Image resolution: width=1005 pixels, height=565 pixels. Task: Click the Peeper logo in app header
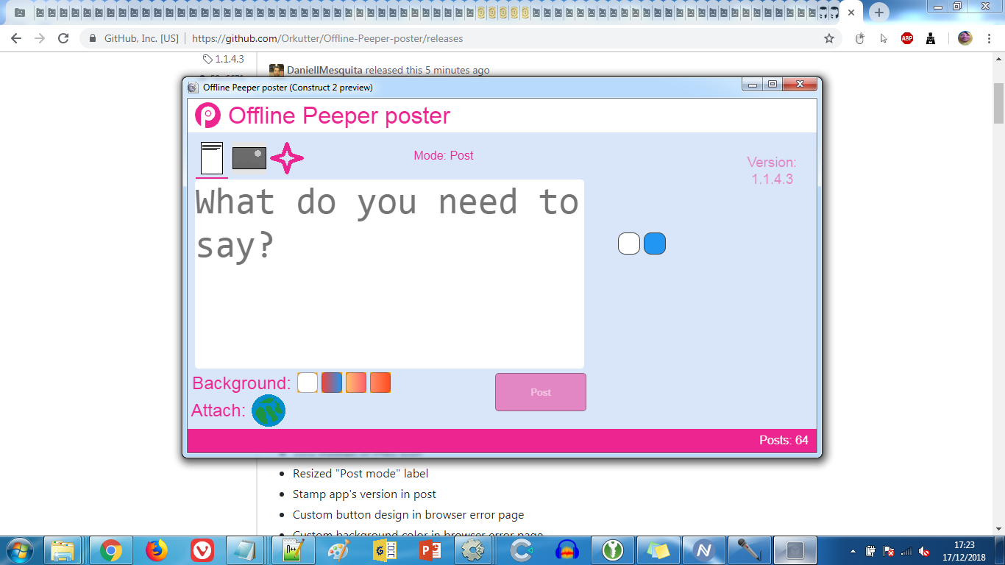point(207,116)
